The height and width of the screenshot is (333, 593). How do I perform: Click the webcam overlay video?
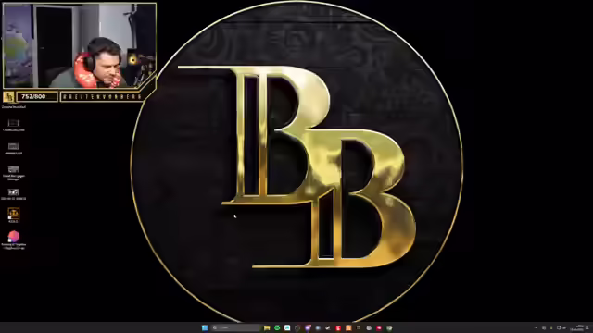point(80,45)
